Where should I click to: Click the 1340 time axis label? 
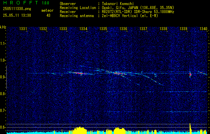[203, 28]
